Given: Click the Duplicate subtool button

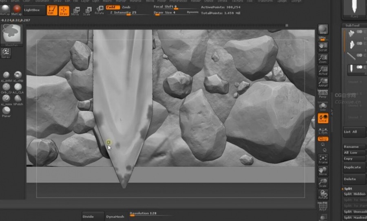Looking at the screenshot, I should 354,167.
